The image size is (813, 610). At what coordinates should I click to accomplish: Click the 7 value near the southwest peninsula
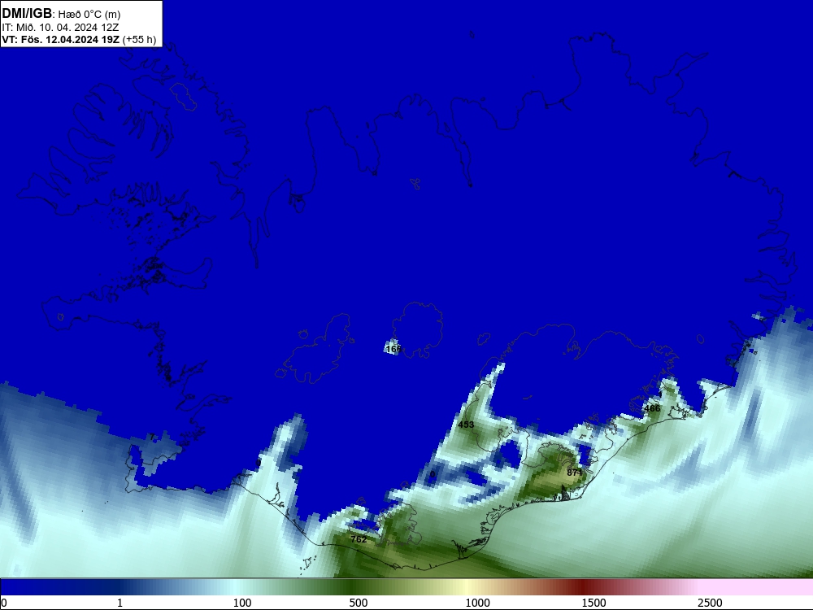(151, 438)
